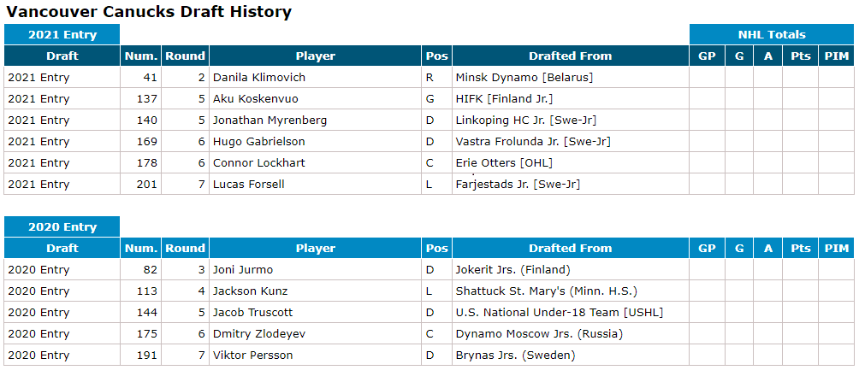Select the 2021 Entry section tab heading
Viewport: 859px width, 376px height.
[x=62, y=35]
